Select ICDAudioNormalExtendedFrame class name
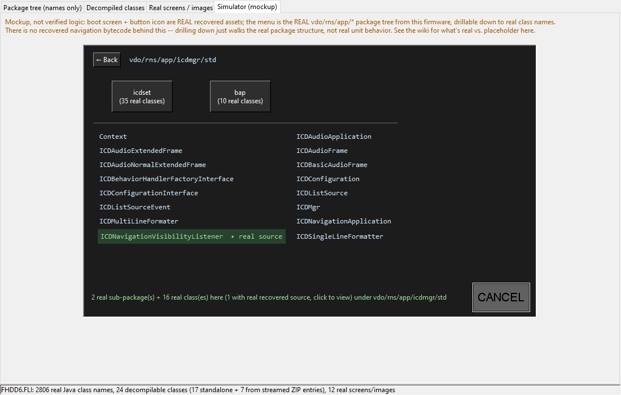 pos(152,165)
